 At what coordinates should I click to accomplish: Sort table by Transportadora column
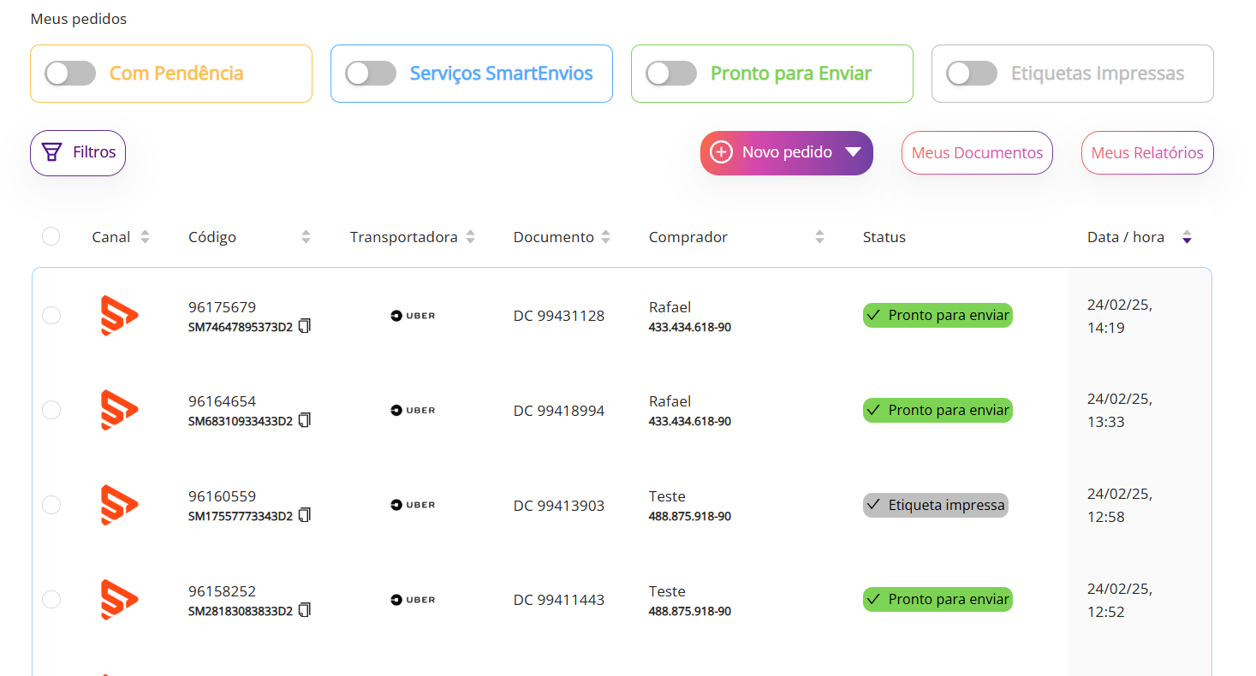click(470, 237)
